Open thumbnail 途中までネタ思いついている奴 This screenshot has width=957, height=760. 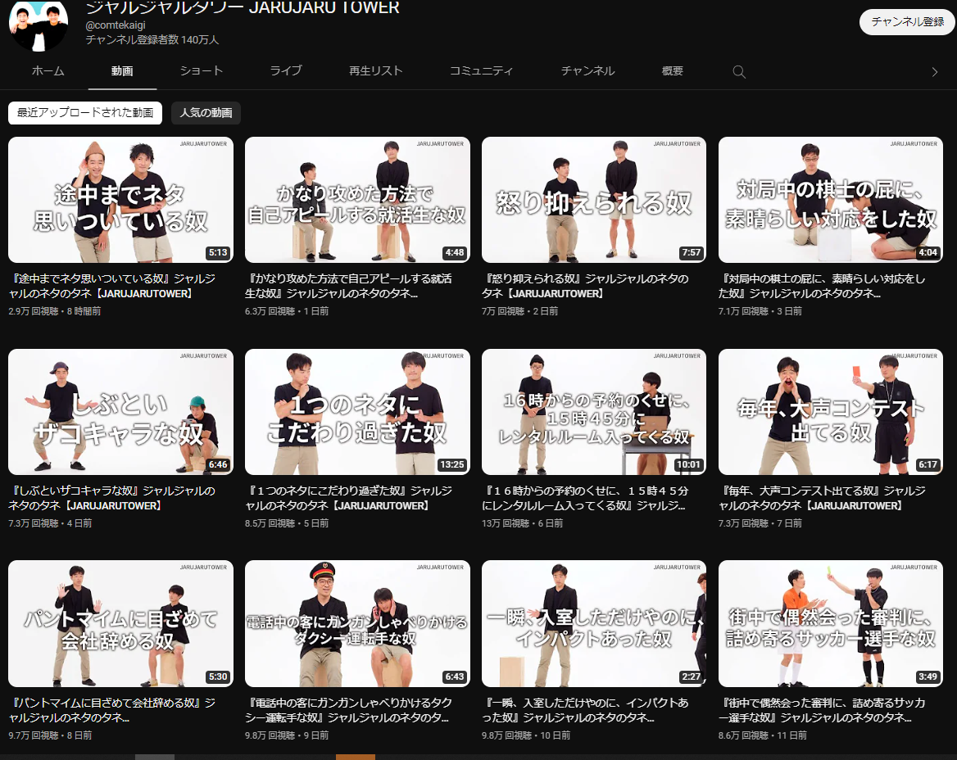[120, 200]
